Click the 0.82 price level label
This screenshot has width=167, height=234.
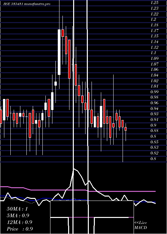154,153
